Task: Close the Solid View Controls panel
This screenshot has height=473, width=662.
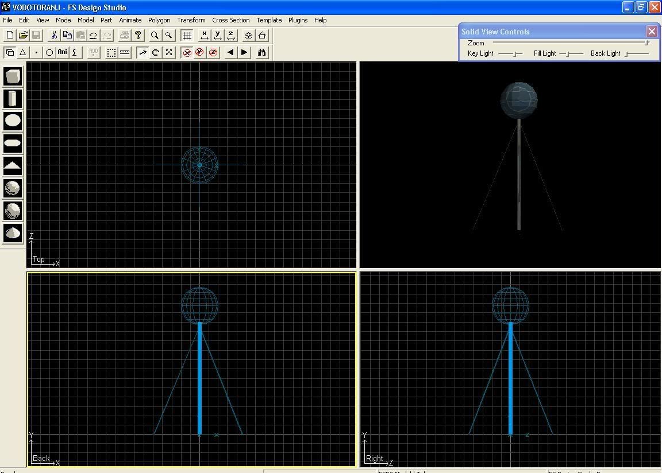Action: click(652, 31)
